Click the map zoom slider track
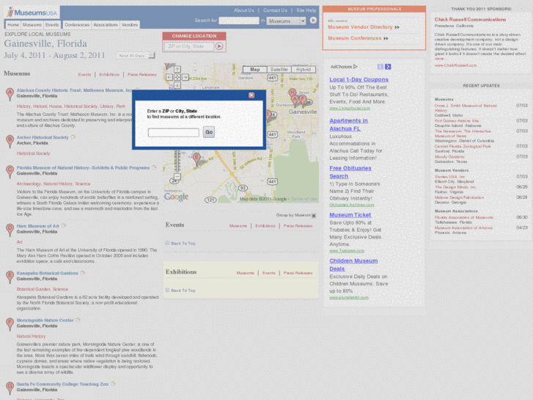533x400 pixels. [x=177, y=161]
